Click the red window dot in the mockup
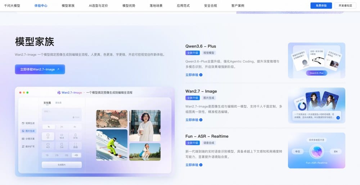Screen dimensions: 360x185 20,92
